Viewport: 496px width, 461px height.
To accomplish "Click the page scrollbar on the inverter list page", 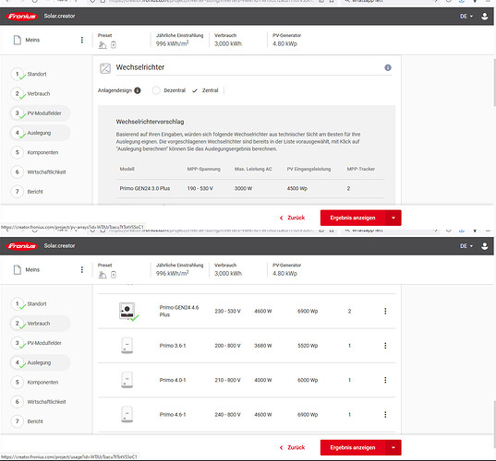I will [494, 425].
